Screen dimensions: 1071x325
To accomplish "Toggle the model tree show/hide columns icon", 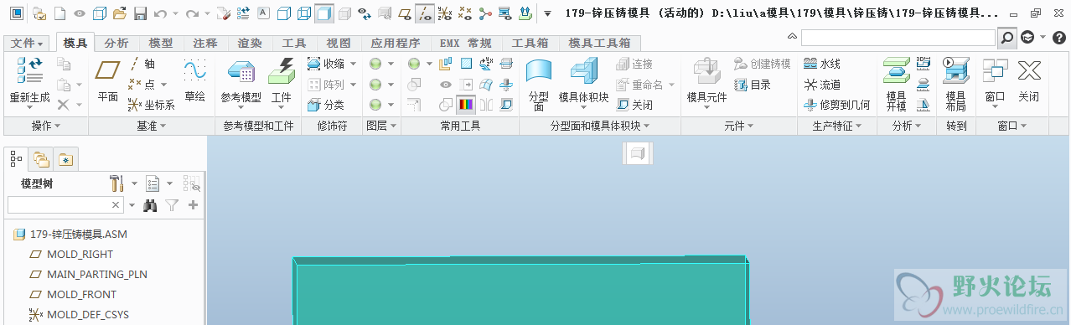I will [192, 183].
